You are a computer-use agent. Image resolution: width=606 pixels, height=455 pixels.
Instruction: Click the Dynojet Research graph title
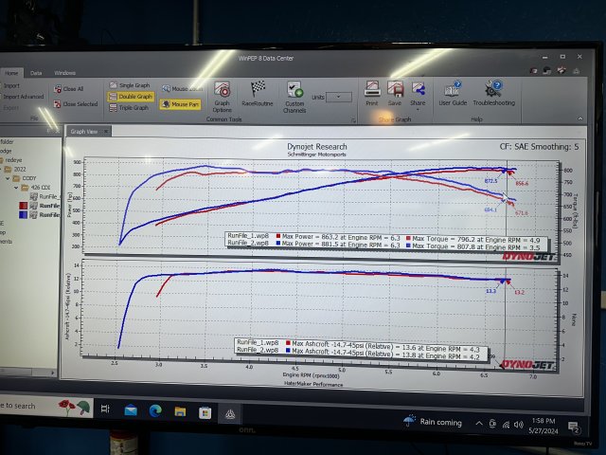[317, 147]
